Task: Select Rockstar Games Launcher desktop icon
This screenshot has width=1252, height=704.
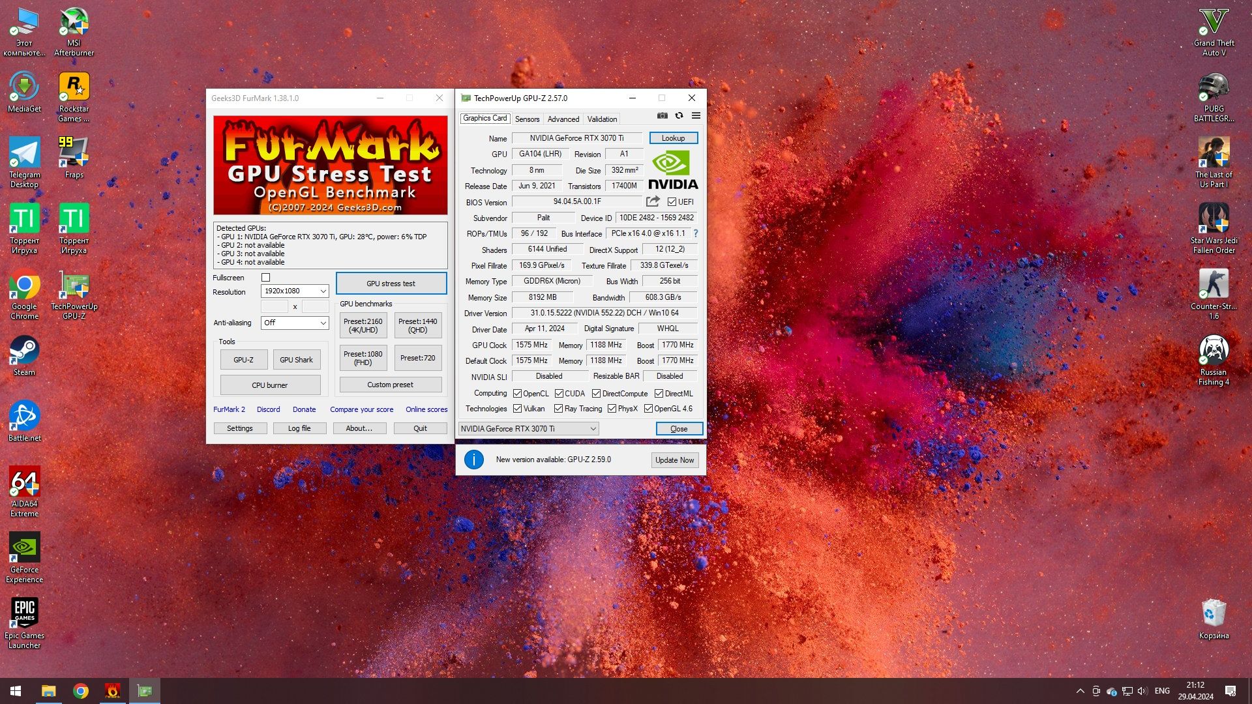Action: 74,96
